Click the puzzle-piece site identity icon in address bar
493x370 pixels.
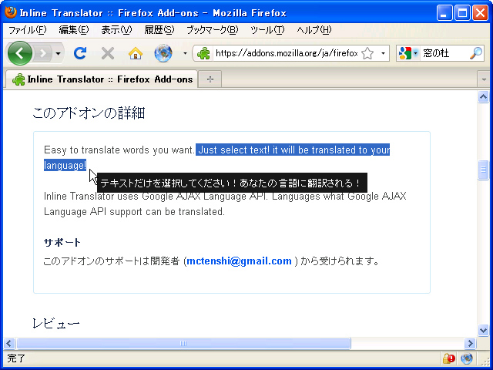[203, 53]
